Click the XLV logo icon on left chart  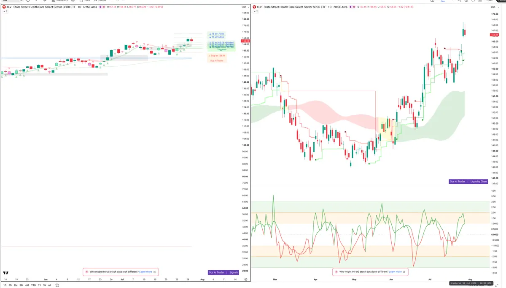click(4, 7)
